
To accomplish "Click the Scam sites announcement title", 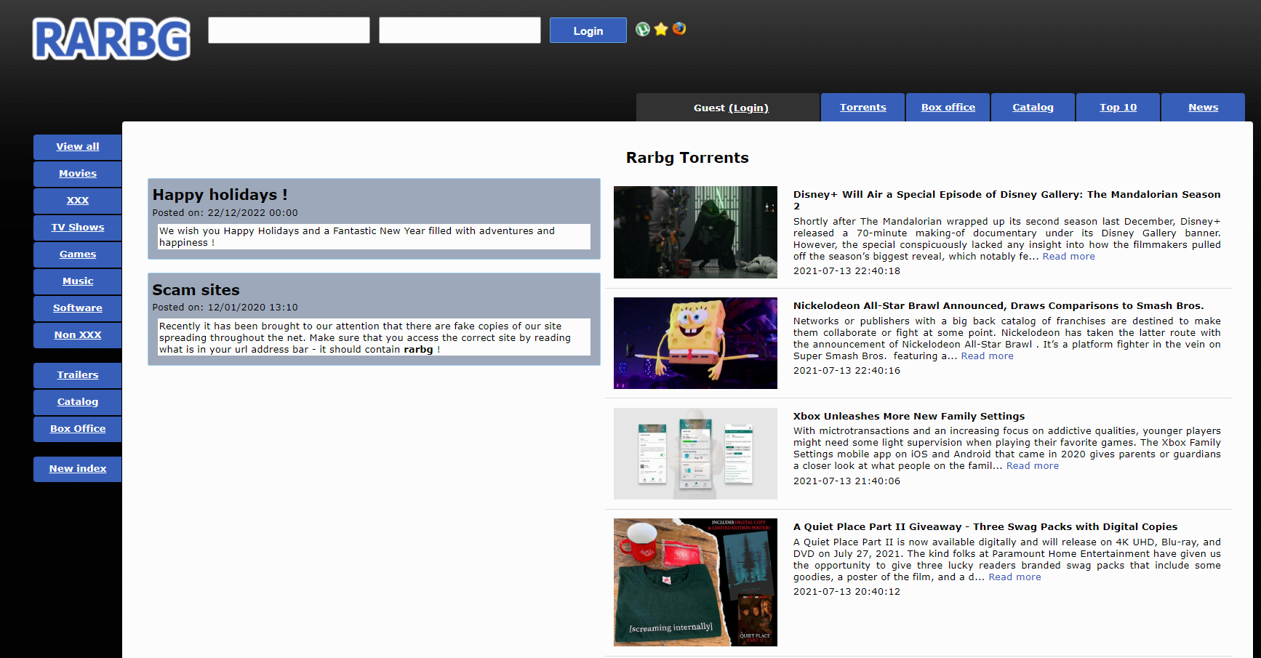I will pyautogui.click(x=196, y=290).
